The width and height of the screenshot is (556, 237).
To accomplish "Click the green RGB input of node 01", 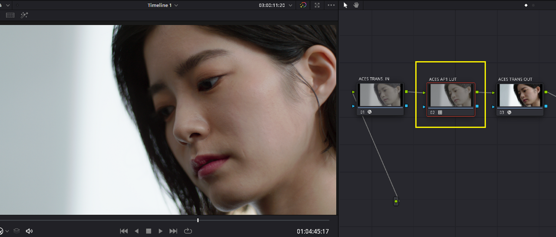I will [354, 92].
